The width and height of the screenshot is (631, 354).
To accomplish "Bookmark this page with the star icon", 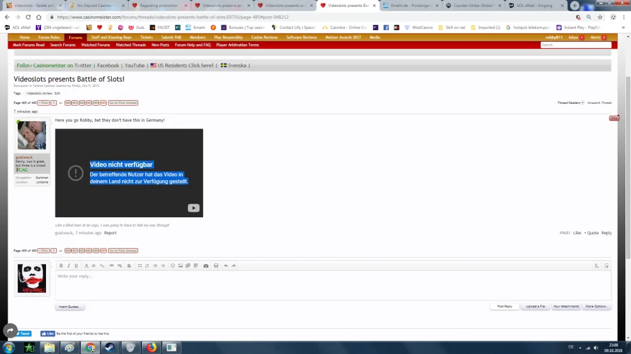I will 600,17.
